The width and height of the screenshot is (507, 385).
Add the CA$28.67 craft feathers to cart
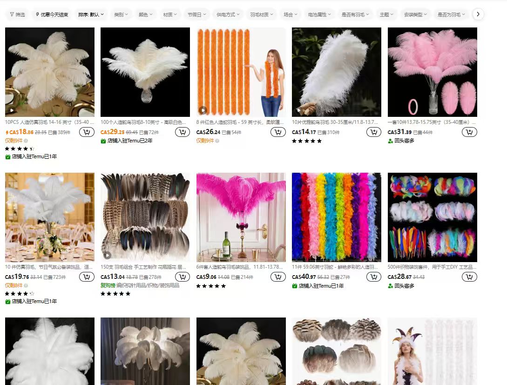(x=469, y=277)
